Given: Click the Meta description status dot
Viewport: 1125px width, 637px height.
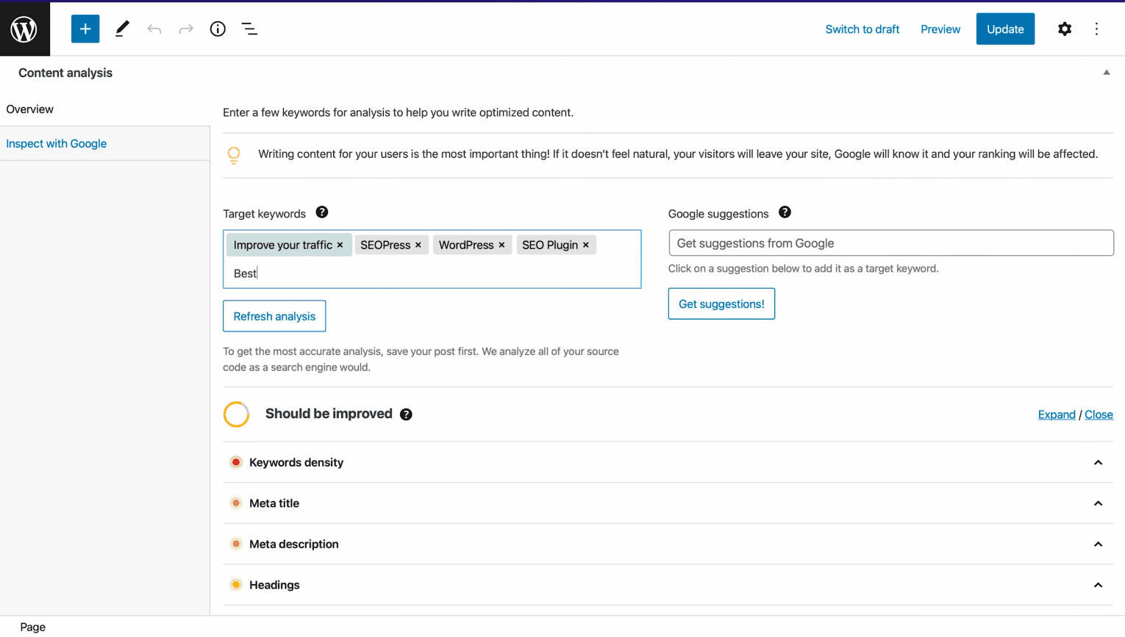Looking at the screenshot, I should pos(236,544).
